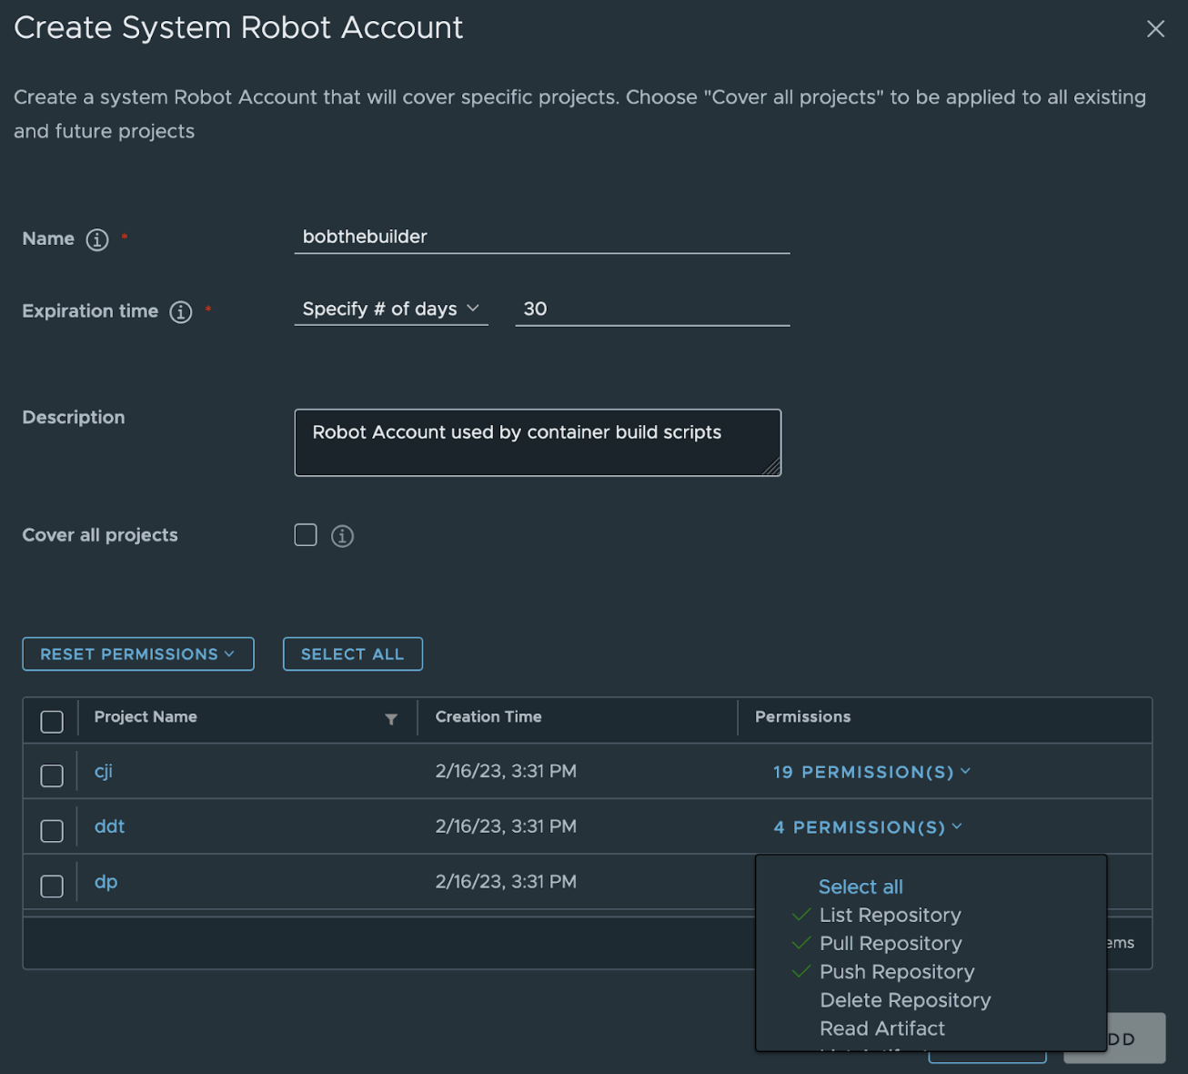Tick the checkbox for the cji project row
This screenshot has width=1188, height=1074.
52,775
